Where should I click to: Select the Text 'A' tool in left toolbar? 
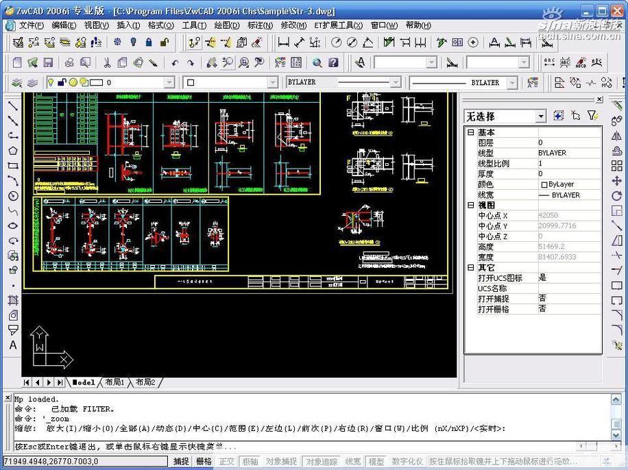pos(12,345)
